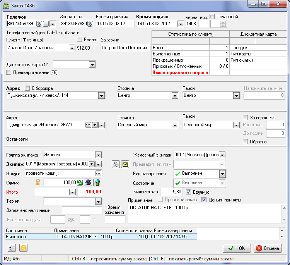Click the envelope message icon near Экипаж
Image resolution: width=290 pixels, height=265 pixels.
pyautogui.click(x=125, y=164)
